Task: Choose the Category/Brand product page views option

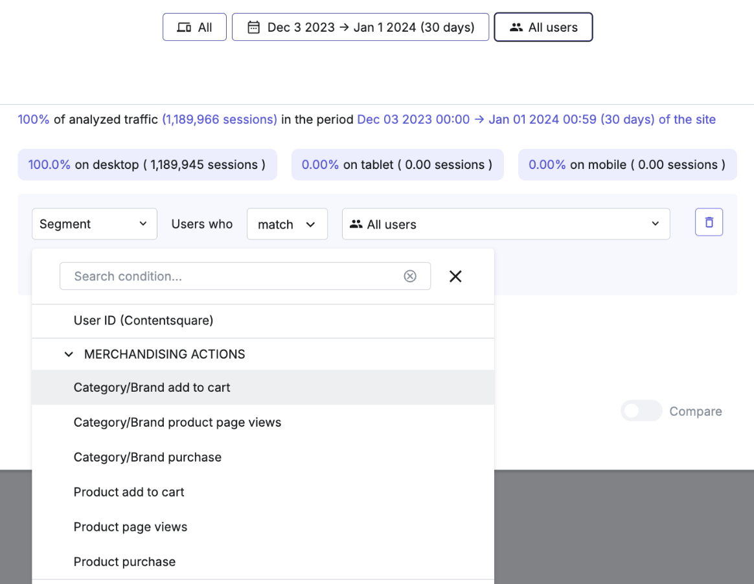Action: click(177, 422)
